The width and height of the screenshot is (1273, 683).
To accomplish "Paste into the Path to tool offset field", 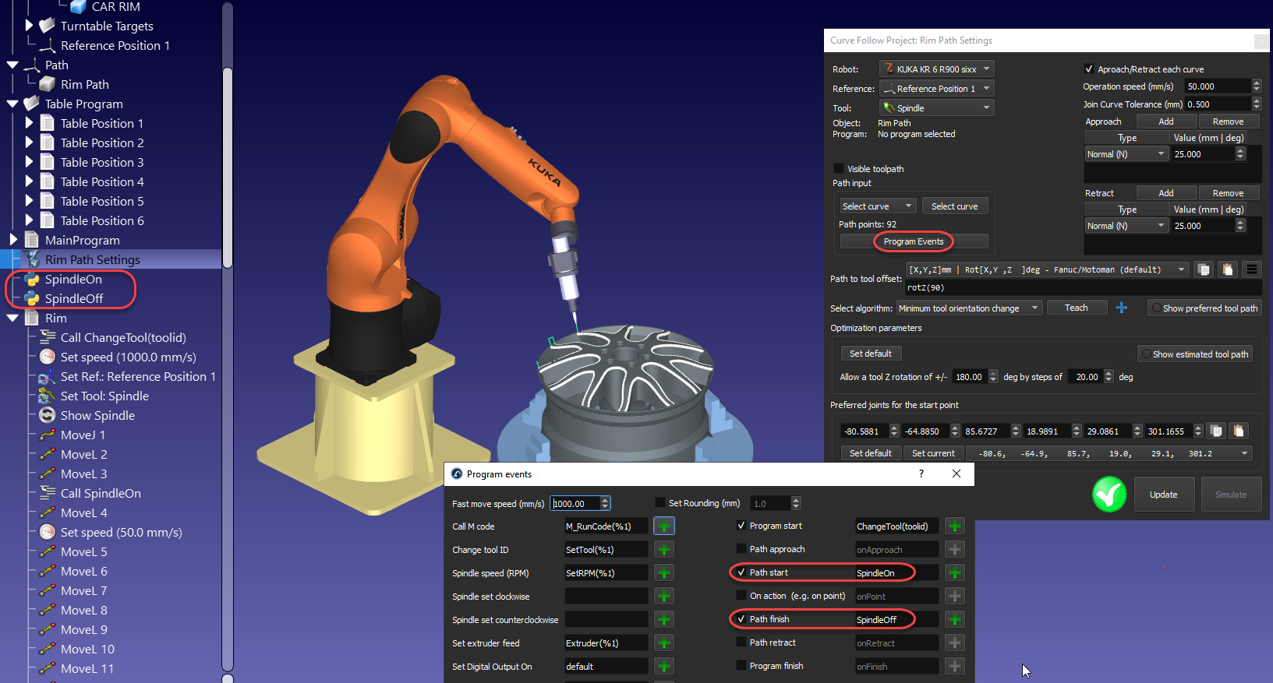I will 1228,269.
